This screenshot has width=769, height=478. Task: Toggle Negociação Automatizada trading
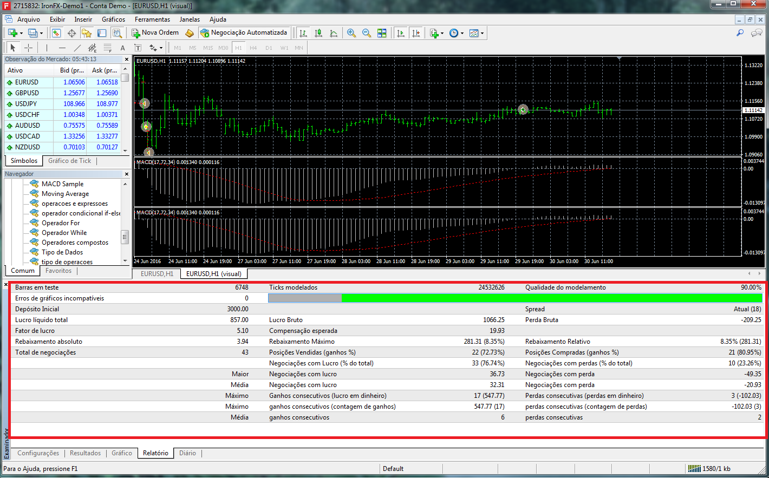tap(244, 32)
